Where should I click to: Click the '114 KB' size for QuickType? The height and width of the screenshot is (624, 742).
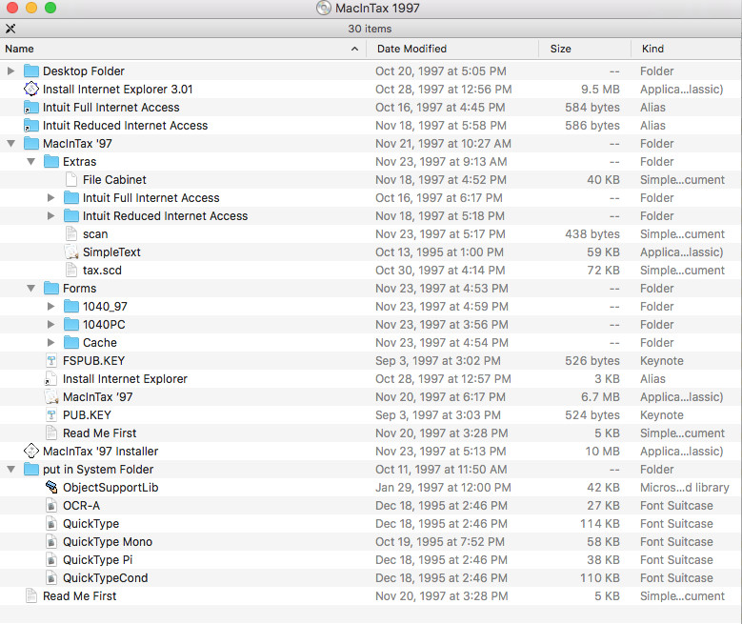pos(600,524)
